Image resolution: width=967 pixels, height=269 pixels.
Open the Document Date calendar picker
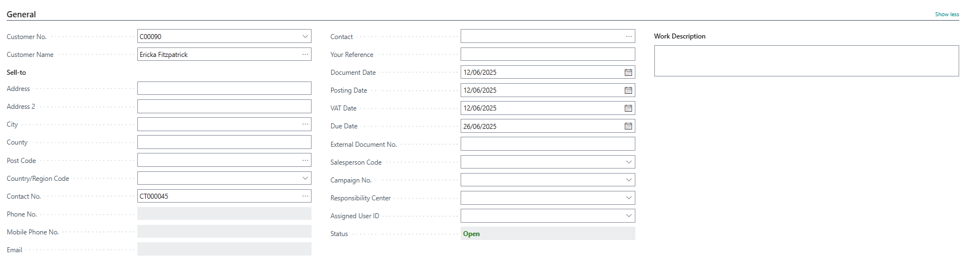tap(628, 73)
